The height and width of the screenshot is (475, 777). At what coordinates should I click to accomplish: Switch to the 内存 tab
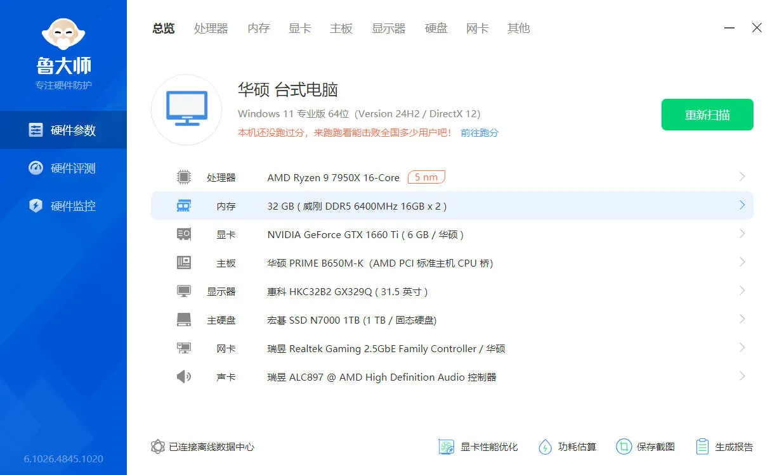(259, 28)
